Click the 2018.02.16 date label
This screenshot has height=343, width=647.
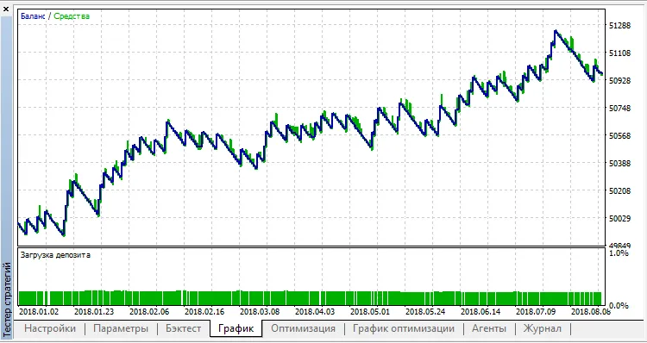click(x=204, y=312)
